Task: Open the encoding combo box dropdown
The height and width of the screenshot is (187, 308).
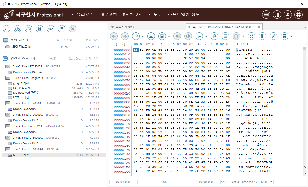Action: pyautogui.click(x=271, y=182)
